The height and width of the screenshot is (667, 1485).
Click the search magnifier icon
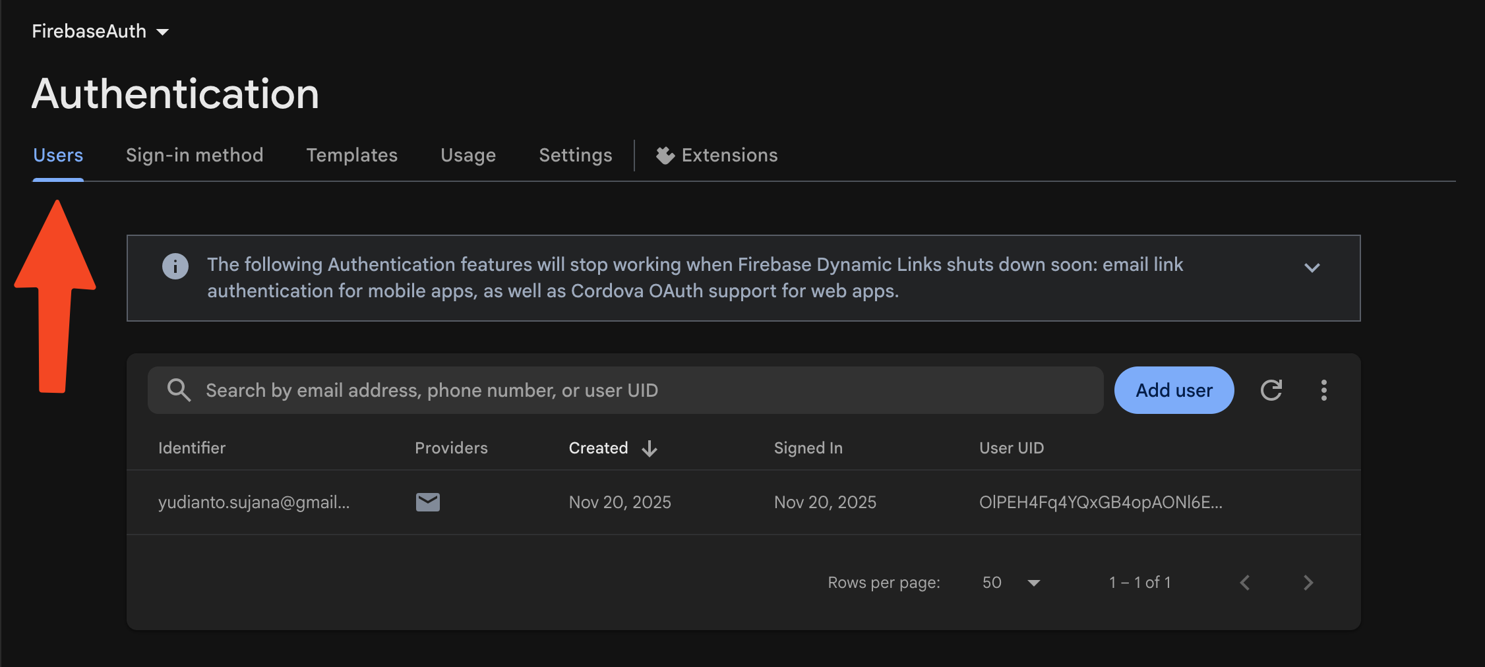point(179,390)
